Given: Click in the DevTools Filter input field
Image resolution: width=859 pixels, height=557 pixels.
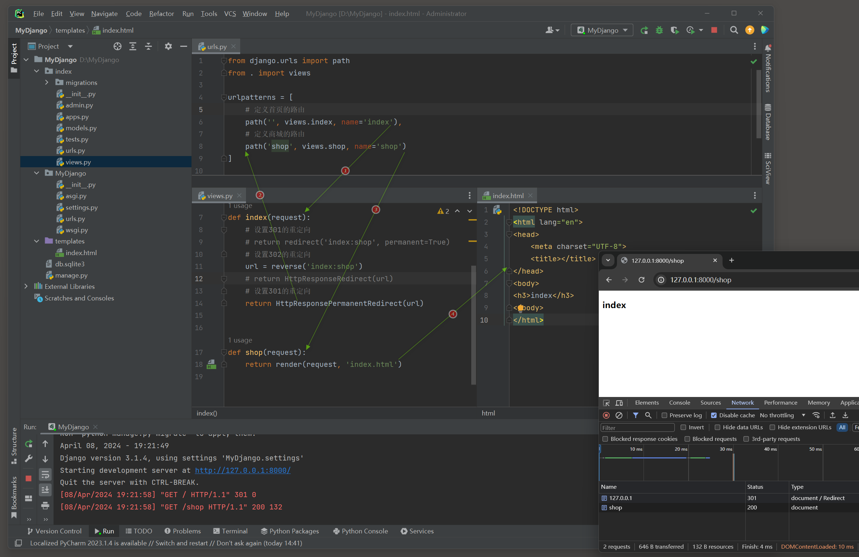Looking at the screenshot, I should click(638, 427).
